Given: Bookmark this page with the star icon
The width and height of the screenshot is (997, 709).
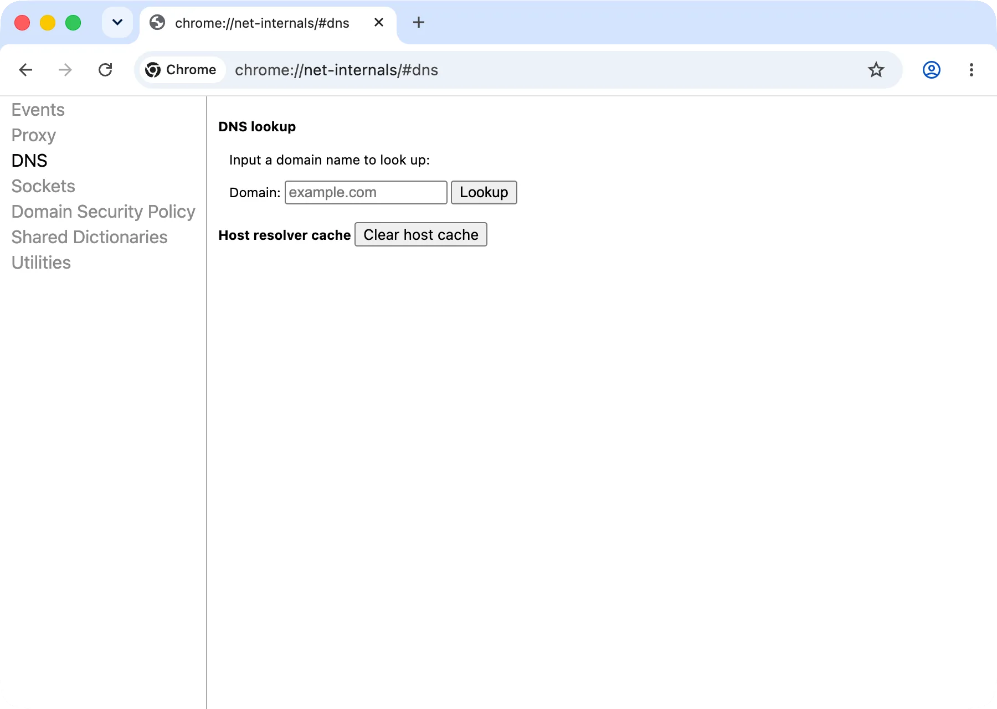Looking at the screenshot, I should pyautogui.click(x=876, y=70).
